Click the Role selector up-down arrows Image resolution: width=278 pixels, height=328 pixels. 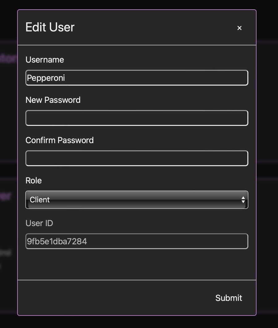click(243, 200)
